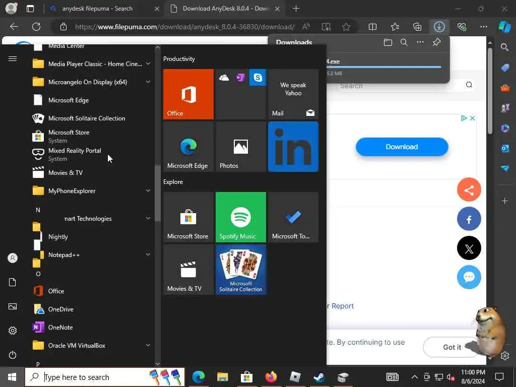Refresh the Edge page
This screenshot has height=387, width=516.
pos(36,27)
